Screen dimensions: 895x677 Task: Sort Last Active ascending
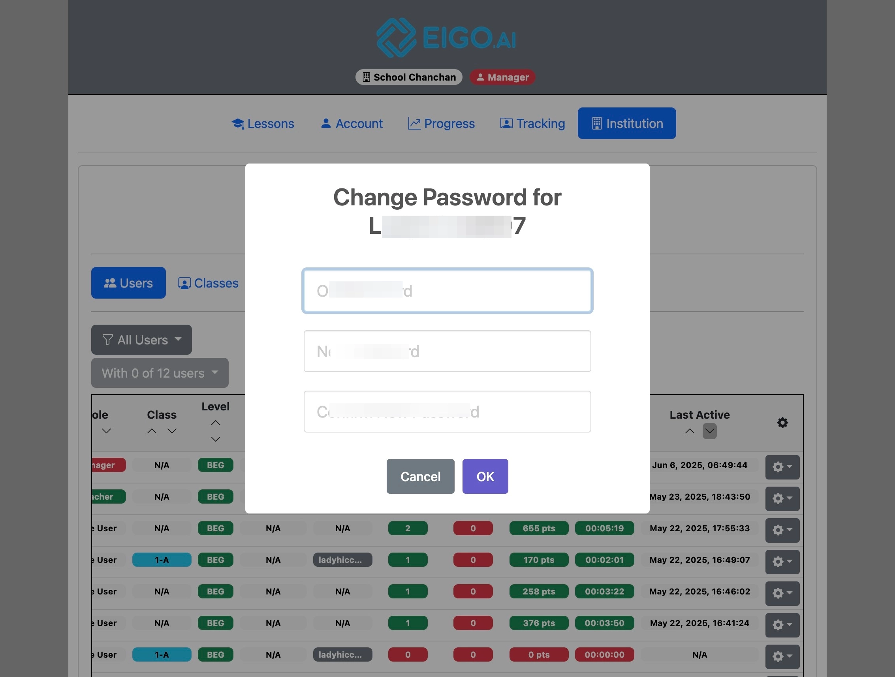pyautogui.click(x=690, y=431)
